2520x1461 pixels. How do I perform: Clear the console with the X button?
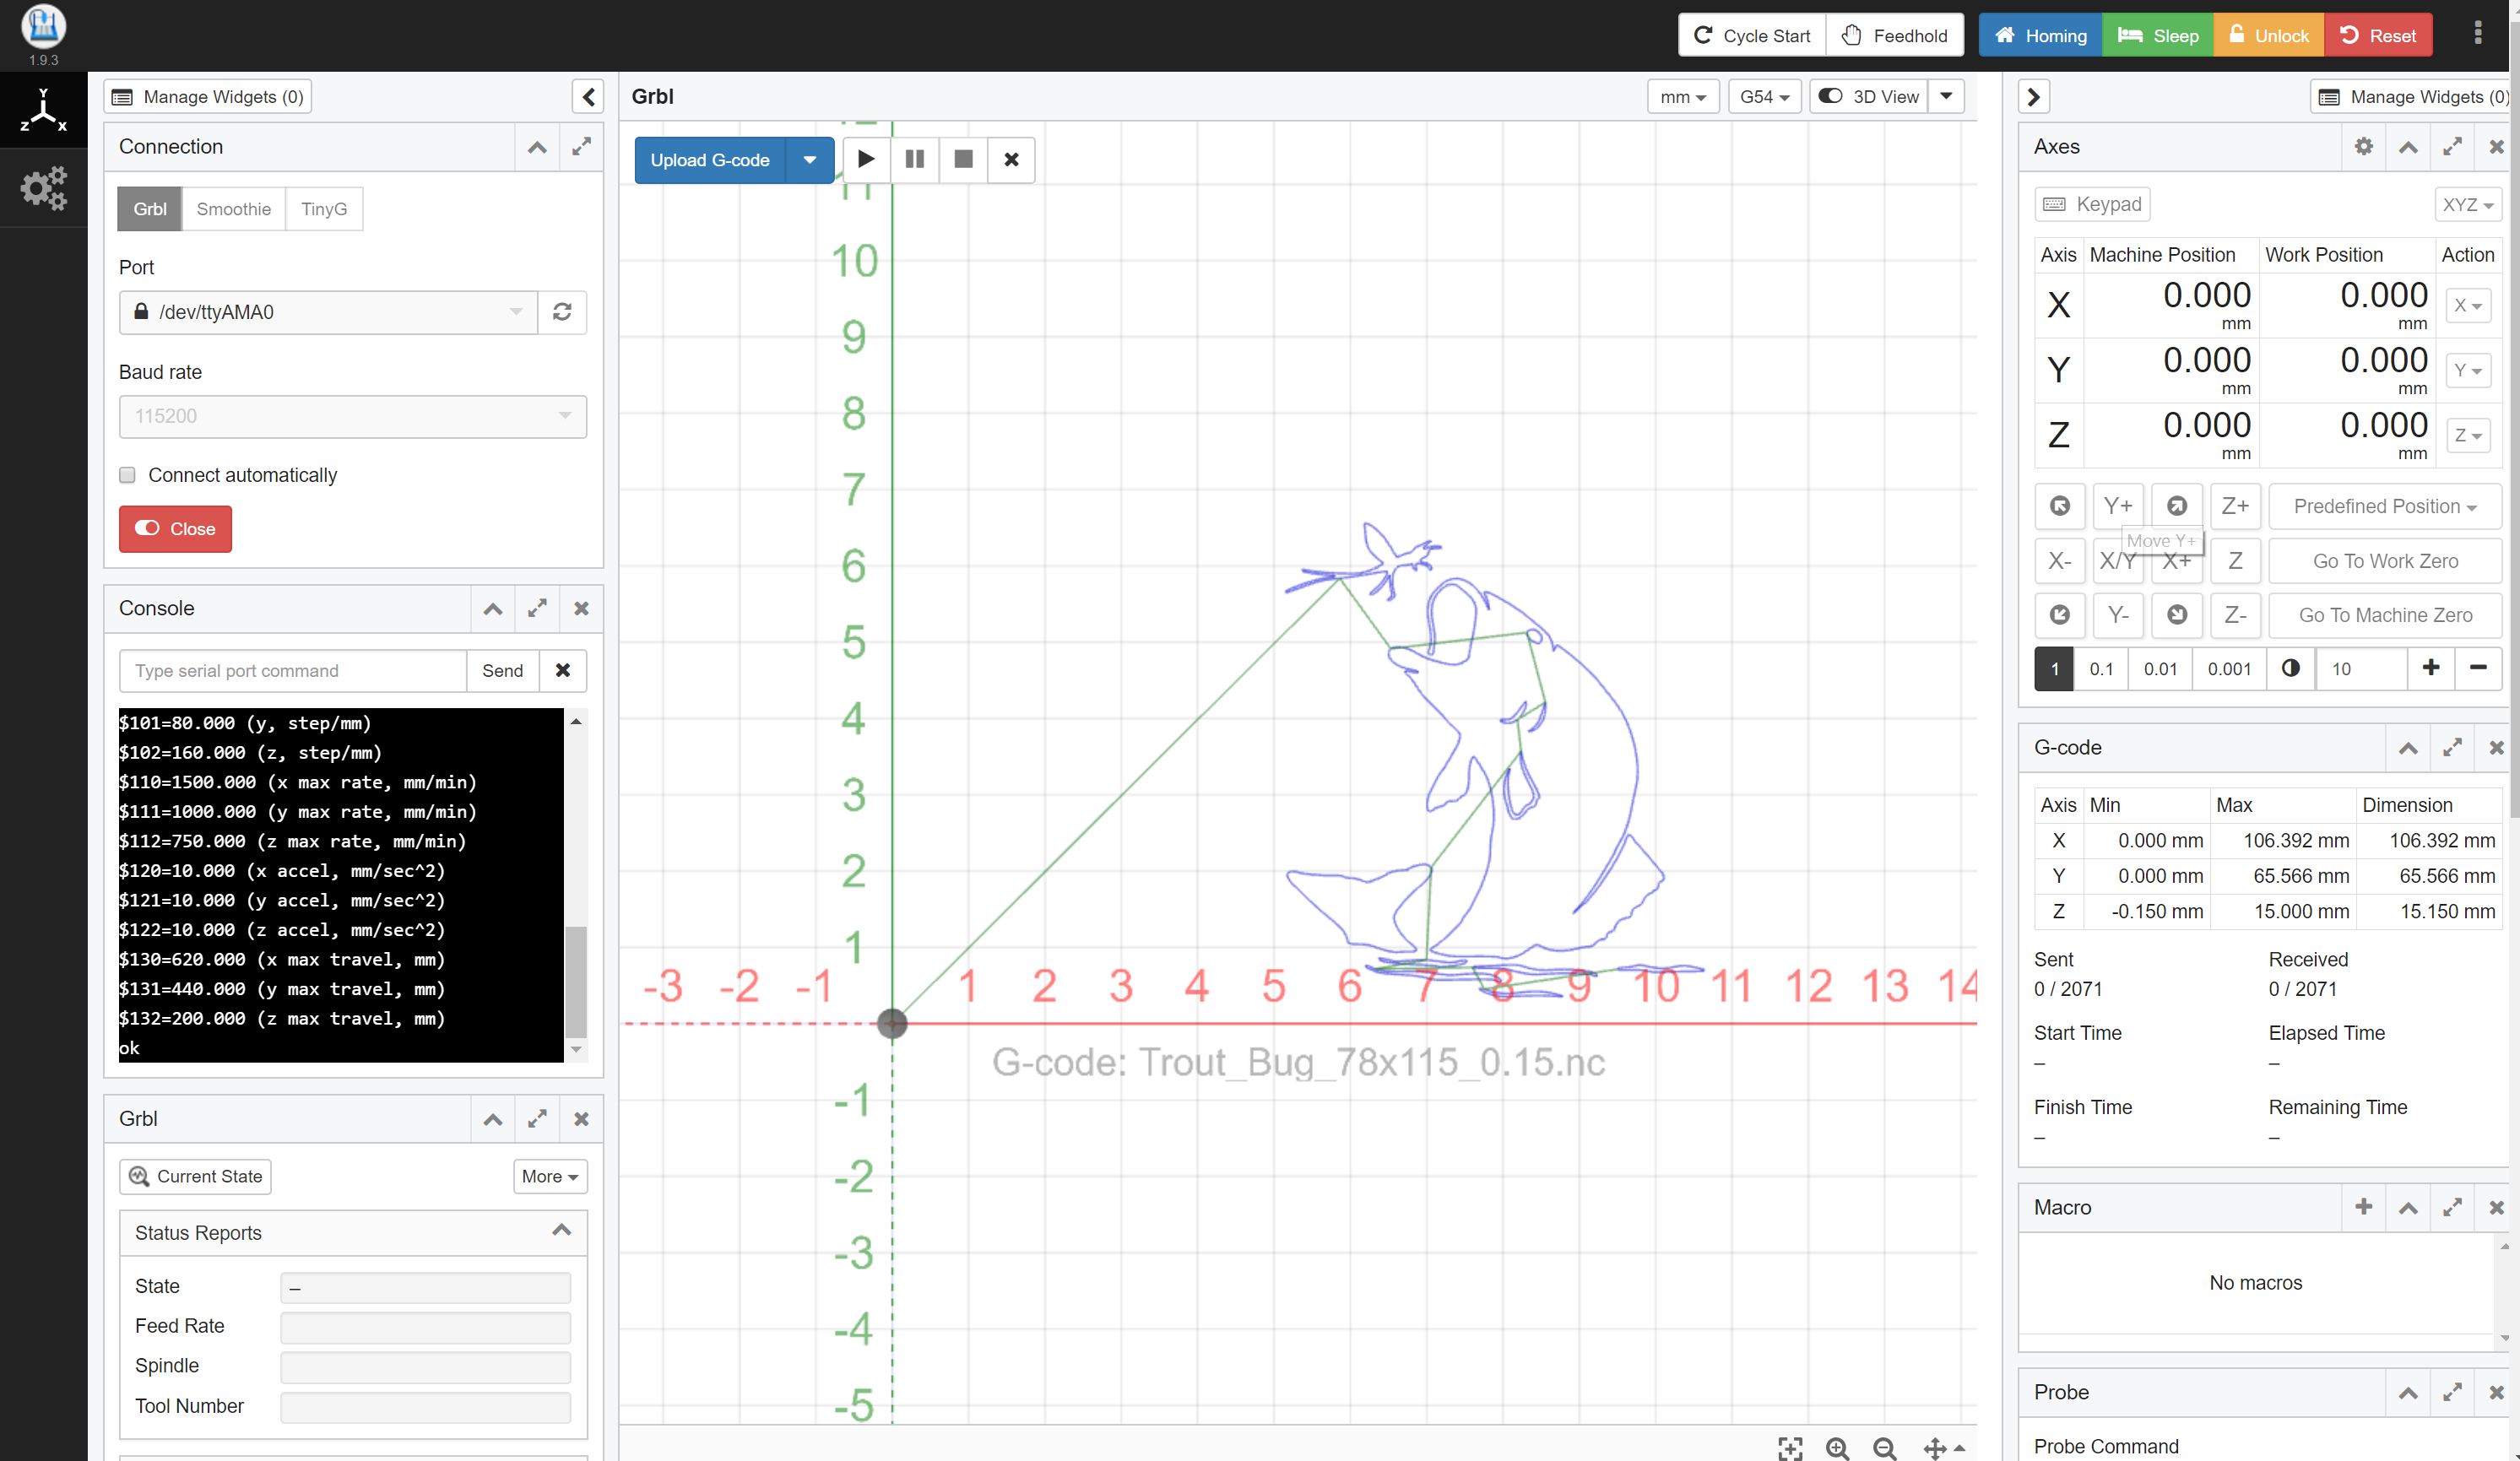(x=563, y=670)
